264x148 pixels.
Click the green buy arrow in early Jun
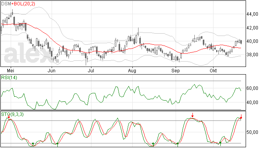tap(57, 145)
